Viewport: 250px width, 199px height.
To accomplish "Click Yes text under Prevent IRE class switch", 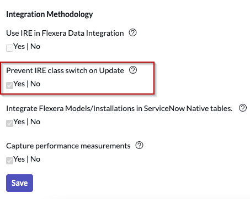I will (x=19, y=84).
